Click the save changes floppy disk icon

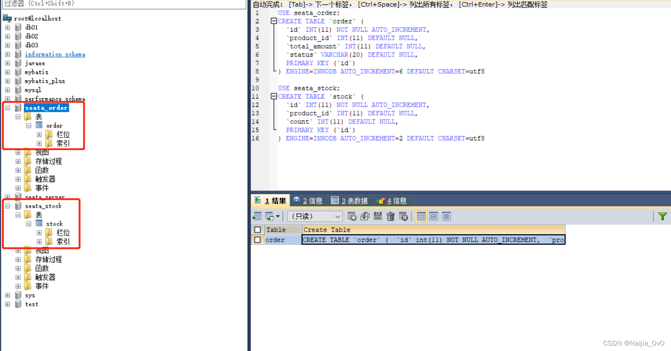click(378, 216)
